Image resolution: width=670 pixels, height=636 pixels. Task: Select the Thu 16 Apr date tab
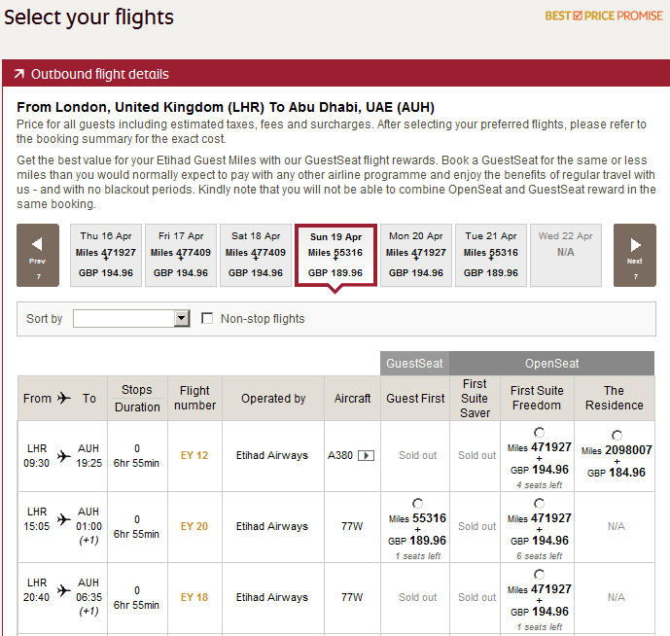pyautogui.click(x=106, y=255)
